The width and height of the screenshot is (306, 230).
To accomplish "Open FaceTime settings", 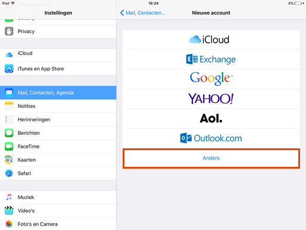I will 58,147.
